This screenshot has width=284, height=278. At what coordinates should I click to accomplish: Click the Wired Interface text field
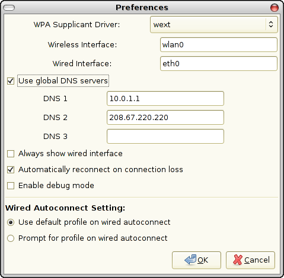pos(219,64)
